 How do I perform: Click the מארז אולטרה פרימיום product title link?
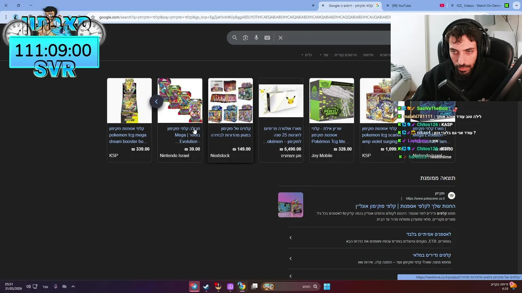pos(282,135)
